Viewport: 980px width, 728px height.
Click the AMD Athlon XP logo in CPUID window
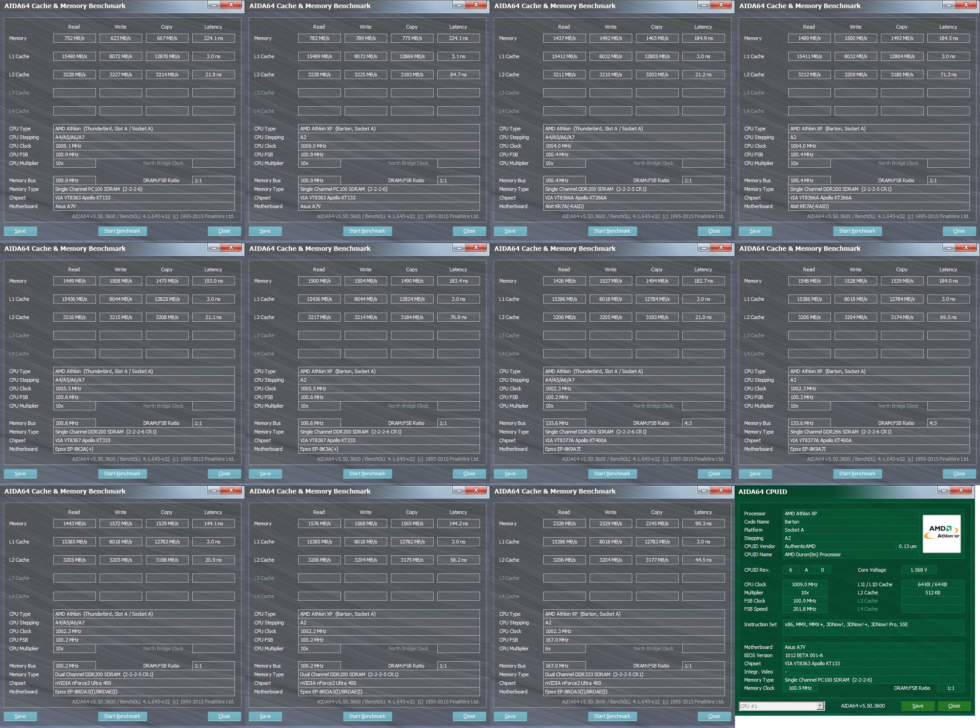tap(941, 534)
